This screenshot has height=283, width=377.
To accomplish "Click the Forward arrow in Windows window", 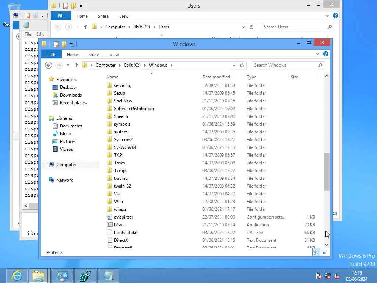I will pos(59,65).
